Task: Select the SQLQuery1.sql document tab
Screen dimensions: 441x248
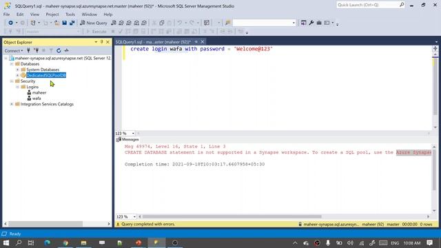Action: point(153,42)
